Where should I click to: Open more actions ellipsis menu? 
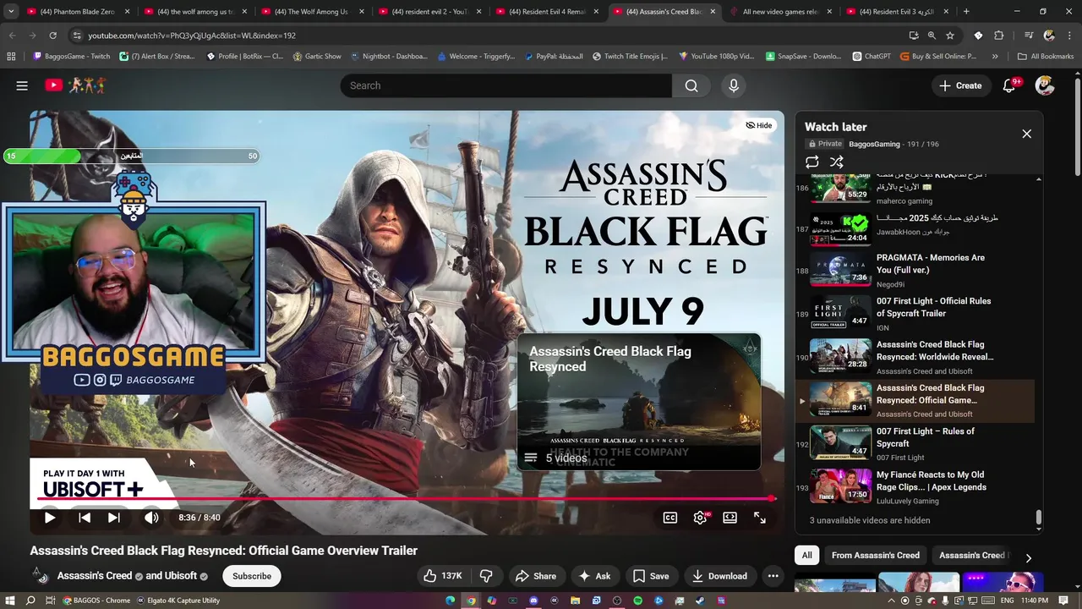click(773, 576)
